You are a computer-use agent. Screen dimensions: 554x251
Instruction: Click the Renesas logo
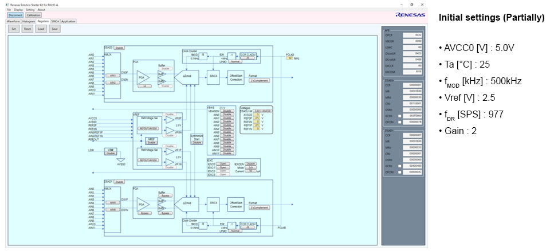410,15
